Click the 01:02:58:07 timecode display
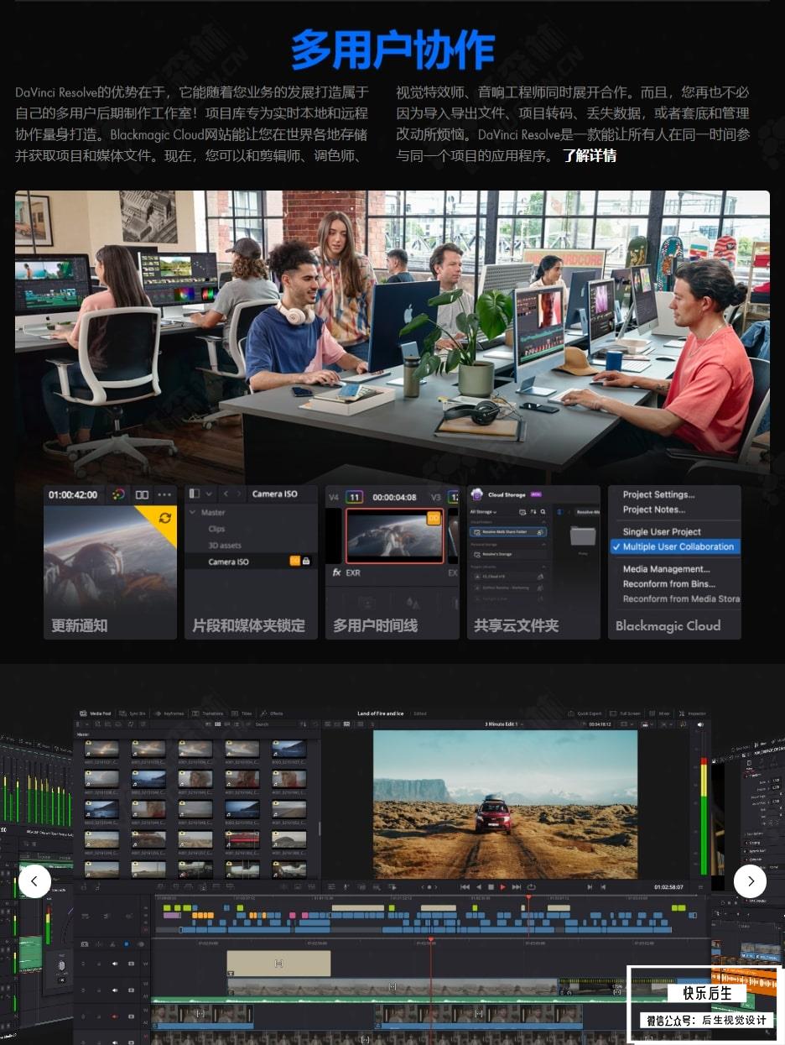This screenshot has height=1045, width=785. coord(668,886)
